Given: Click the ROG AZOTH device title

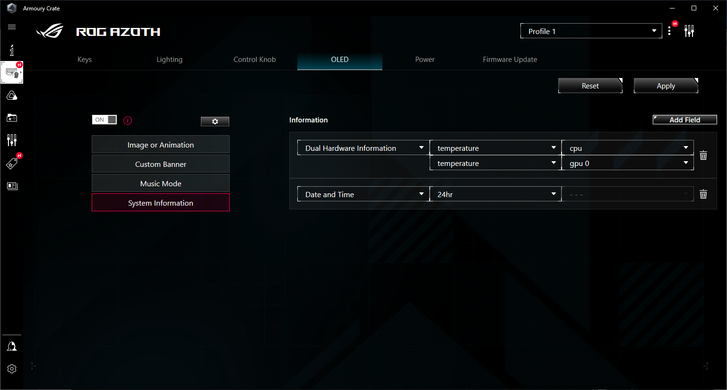Looking at the screenshot, I should click(x=118, y=32).
